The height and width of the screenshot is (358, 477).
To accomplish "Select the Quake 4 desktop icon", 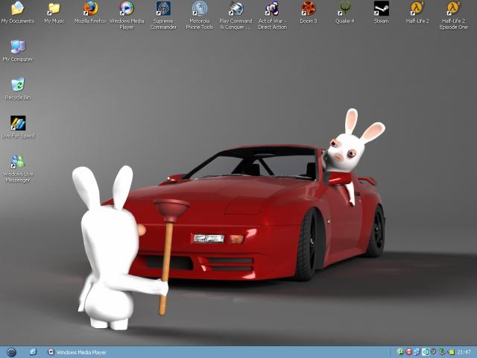I will tap(344, 13).
